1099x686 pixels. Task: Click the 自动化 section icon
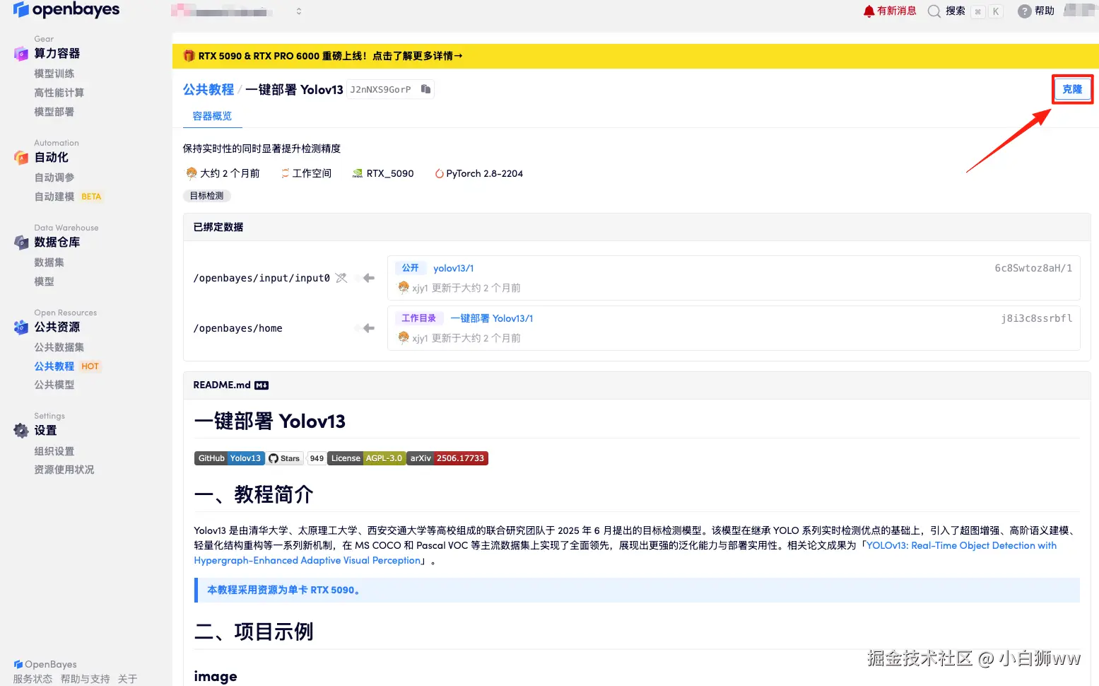[x=21, y=158]
